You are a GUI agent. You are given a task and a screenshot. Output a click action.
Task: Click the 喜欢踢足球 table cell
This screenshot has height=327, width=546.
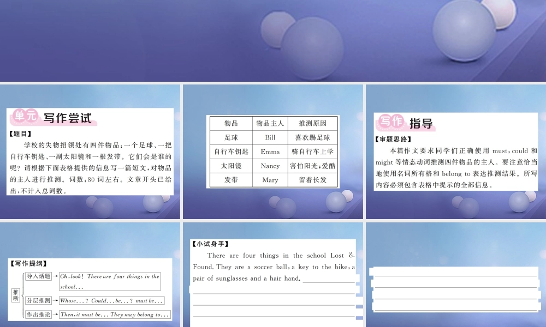click(x=313, y=137)
